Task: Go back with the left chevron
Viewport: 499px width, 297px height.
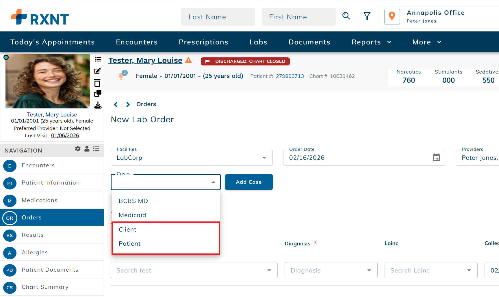Action: 116,104
